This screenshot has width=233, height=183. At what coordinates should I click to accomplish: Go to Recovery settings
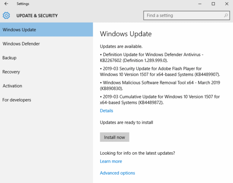pos(46,72)
